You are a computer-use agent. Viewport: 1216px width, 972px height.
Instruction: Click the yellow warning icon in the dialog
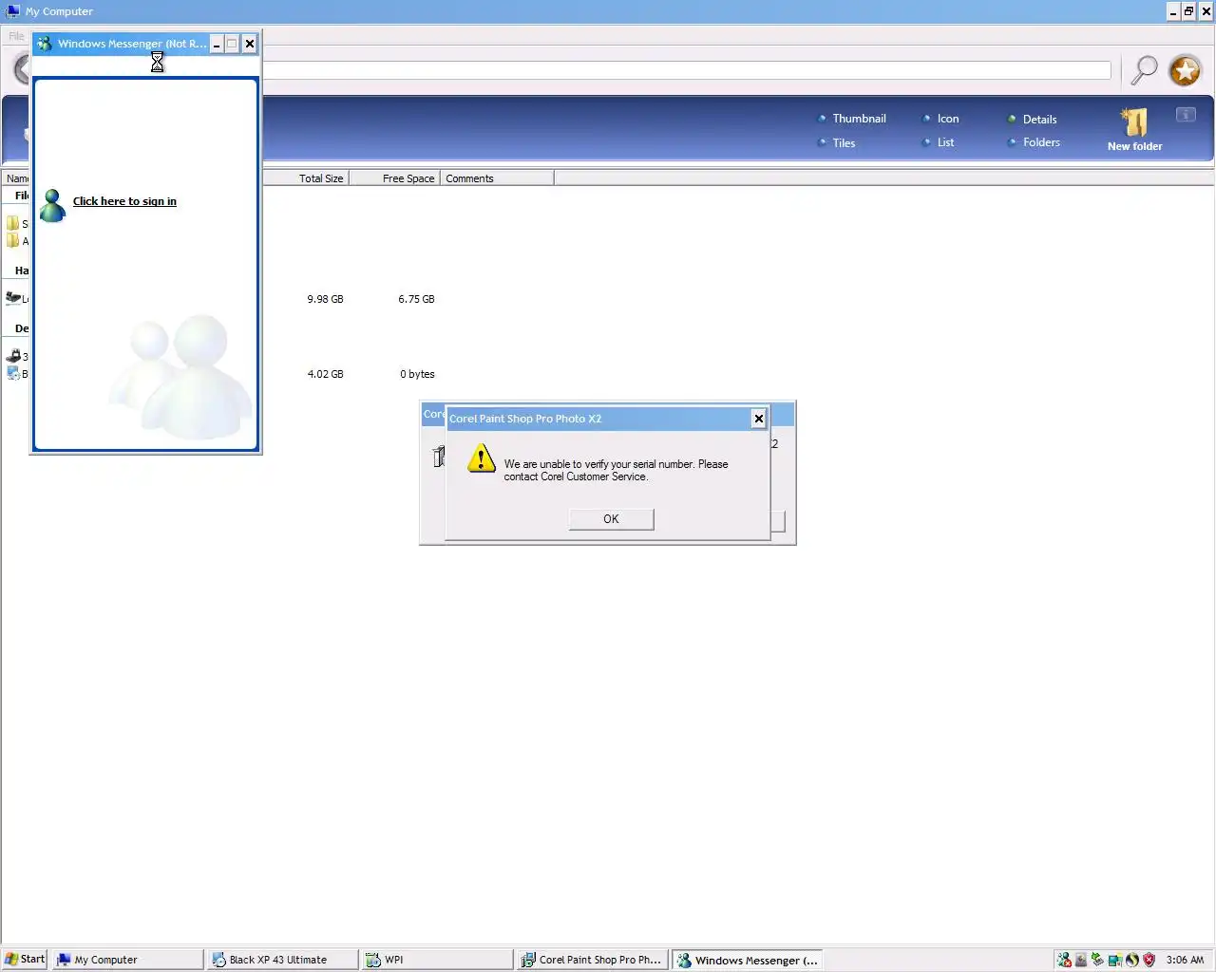(x=482, y=459)
